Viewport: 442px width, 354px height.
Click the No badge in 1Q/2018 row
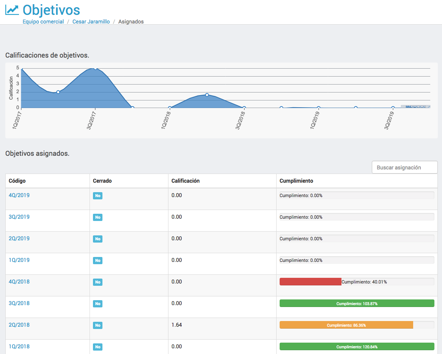(x=98, y=347)
